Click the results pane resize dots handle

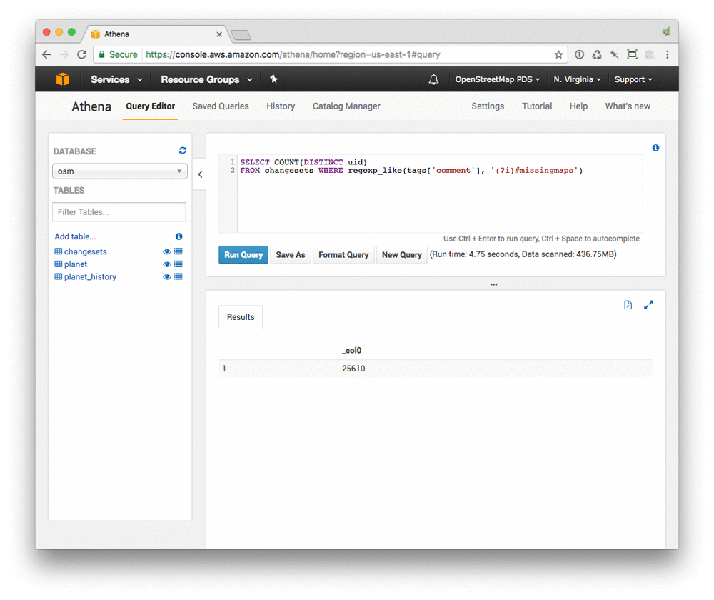493,284
